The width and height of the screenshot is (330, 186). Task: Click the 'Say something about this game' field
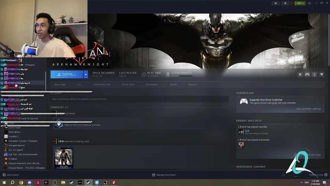(x=140, y=99)
